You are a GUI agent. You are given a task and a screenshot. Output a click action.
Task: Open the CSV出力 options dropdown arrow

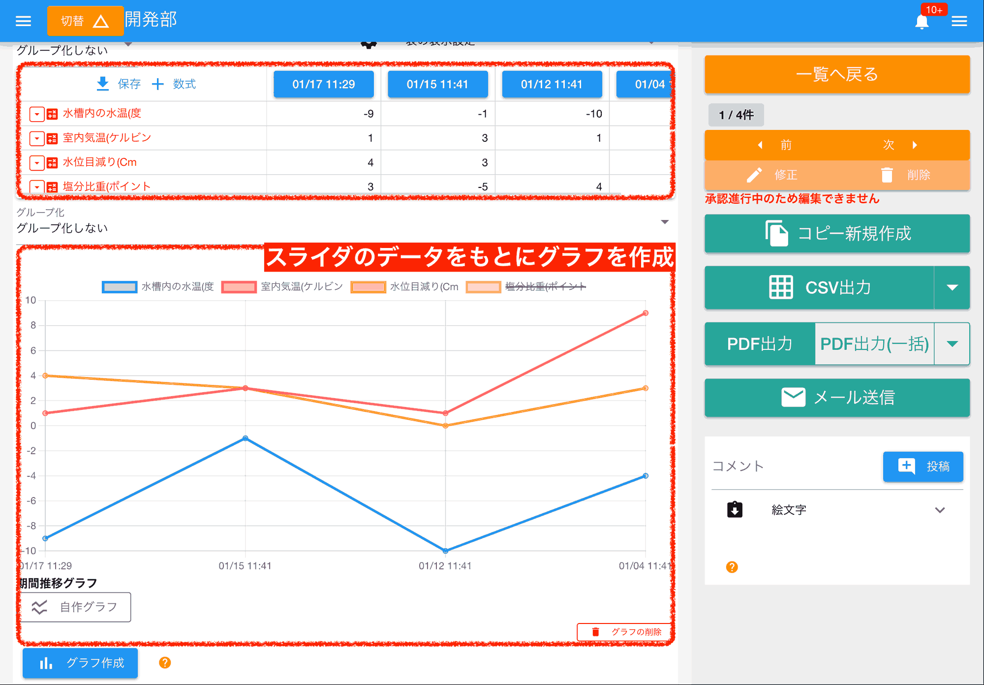[x=952, y=288]
